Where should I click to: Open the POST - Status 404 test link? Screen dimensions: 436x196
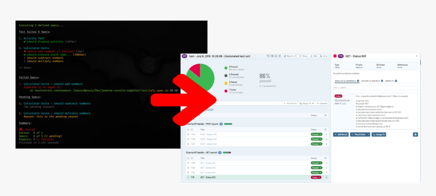click(x=208, y=139)
